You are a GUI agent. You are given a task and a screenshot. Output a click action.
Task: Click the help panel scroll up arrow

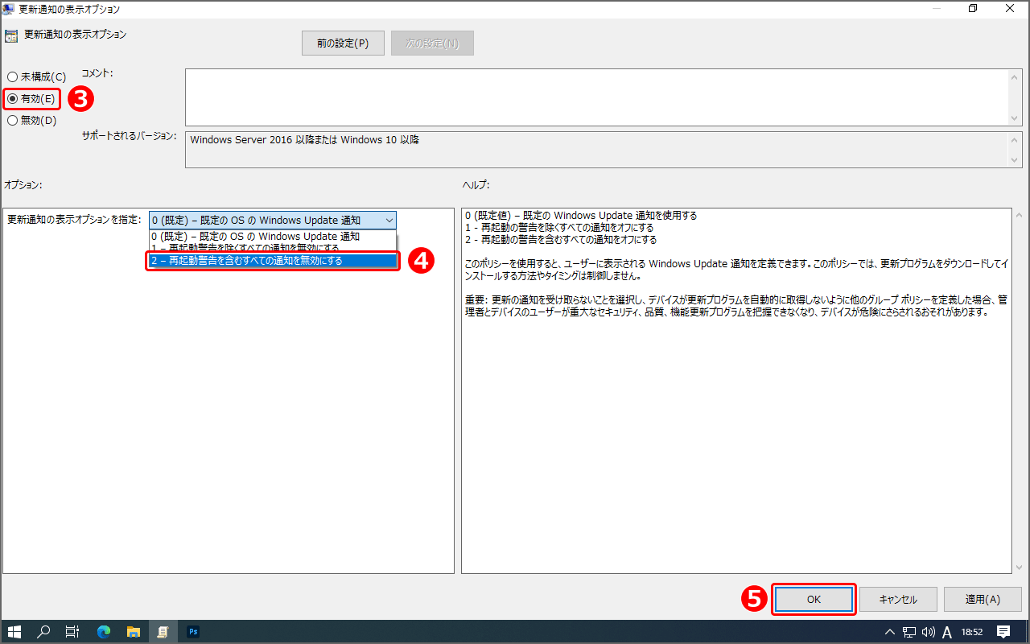[x=1018, y=216]
